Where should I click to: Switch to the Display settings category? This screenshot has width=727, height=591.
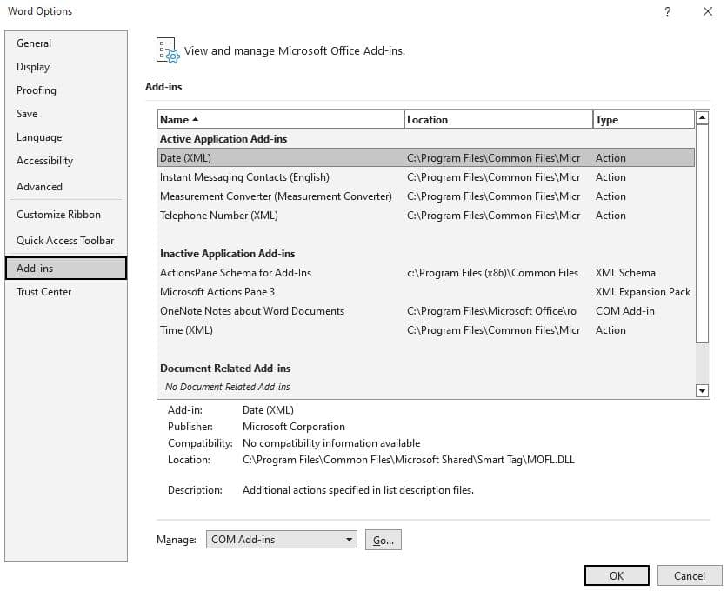click(33, 66)
